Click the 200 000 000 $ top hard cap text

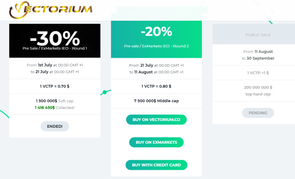point(258,91)
